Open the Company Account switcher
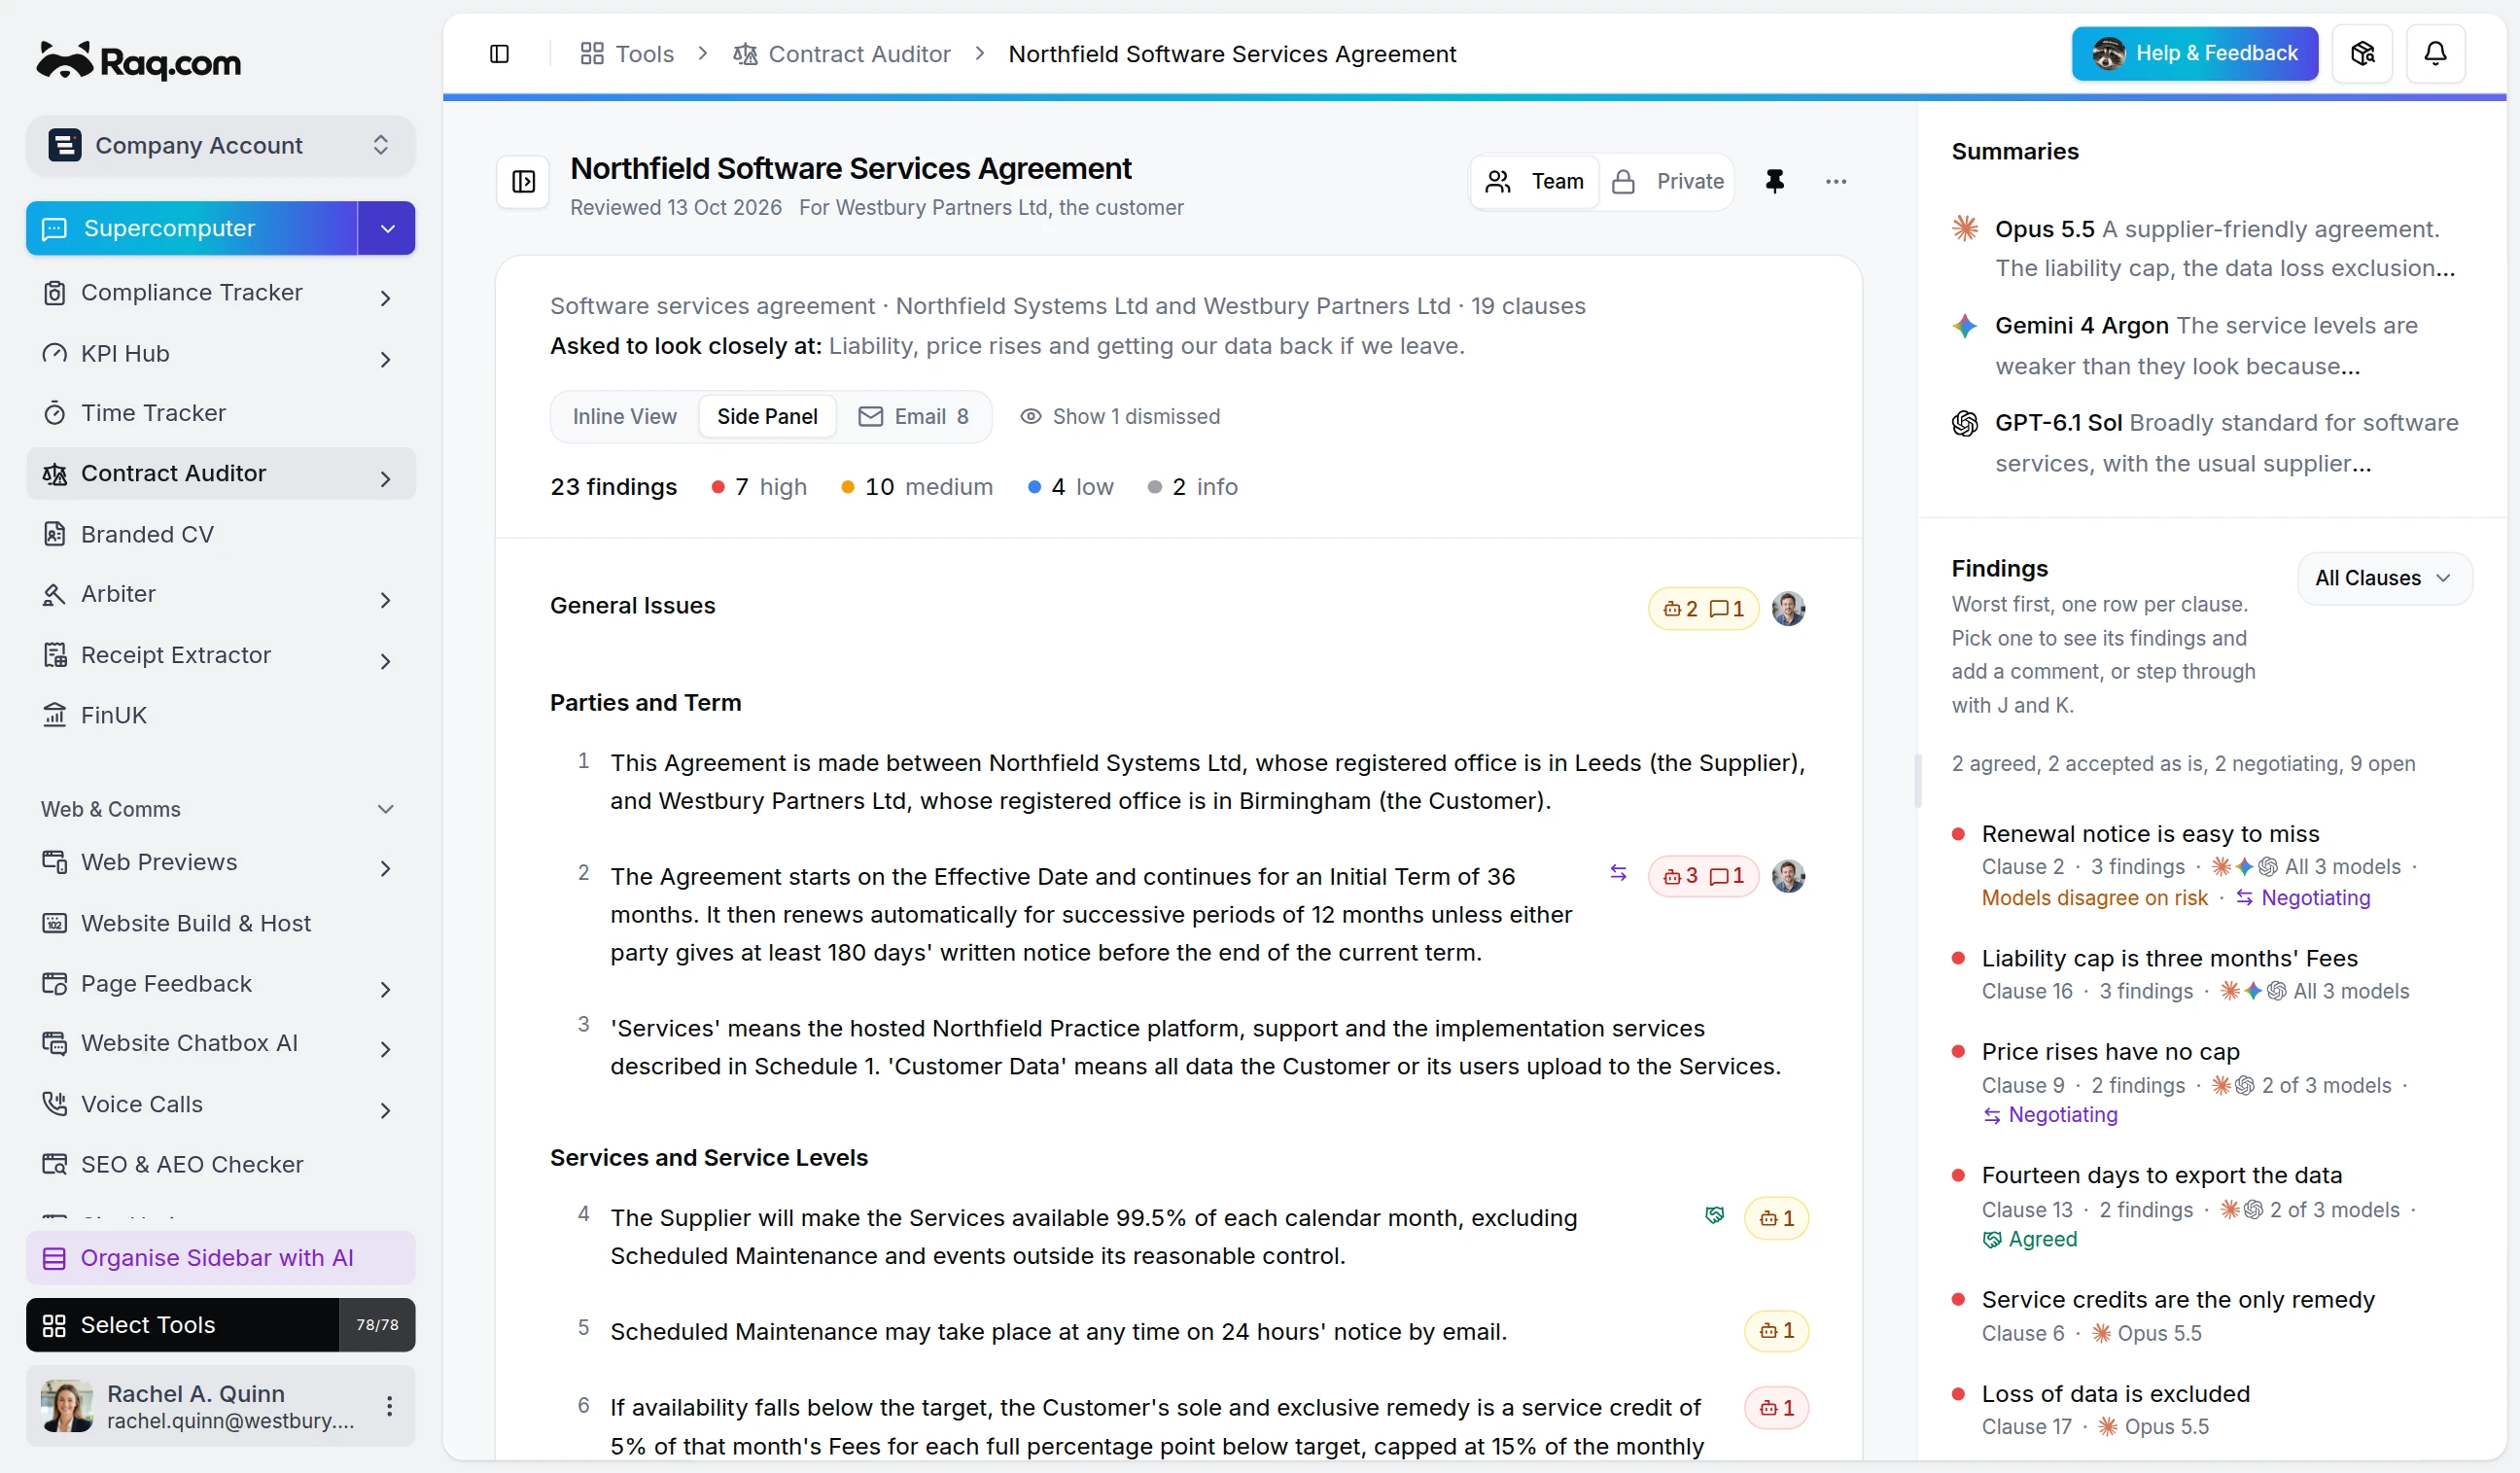Viewport: 2520px width, 1473px height. point(220,146)
